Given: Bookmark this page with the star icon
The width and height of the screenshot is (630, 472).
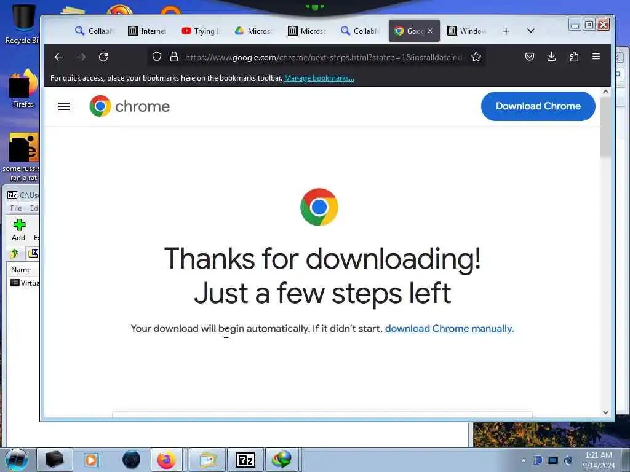Looking at the screenshot, I should click(476, 57).
